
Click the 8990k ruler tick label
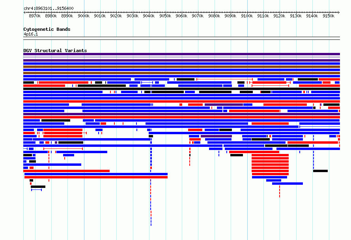[67, 16]
